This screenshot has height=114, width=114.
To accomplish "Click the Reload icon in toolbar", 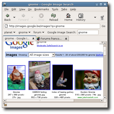I will (x=53, y=16).
